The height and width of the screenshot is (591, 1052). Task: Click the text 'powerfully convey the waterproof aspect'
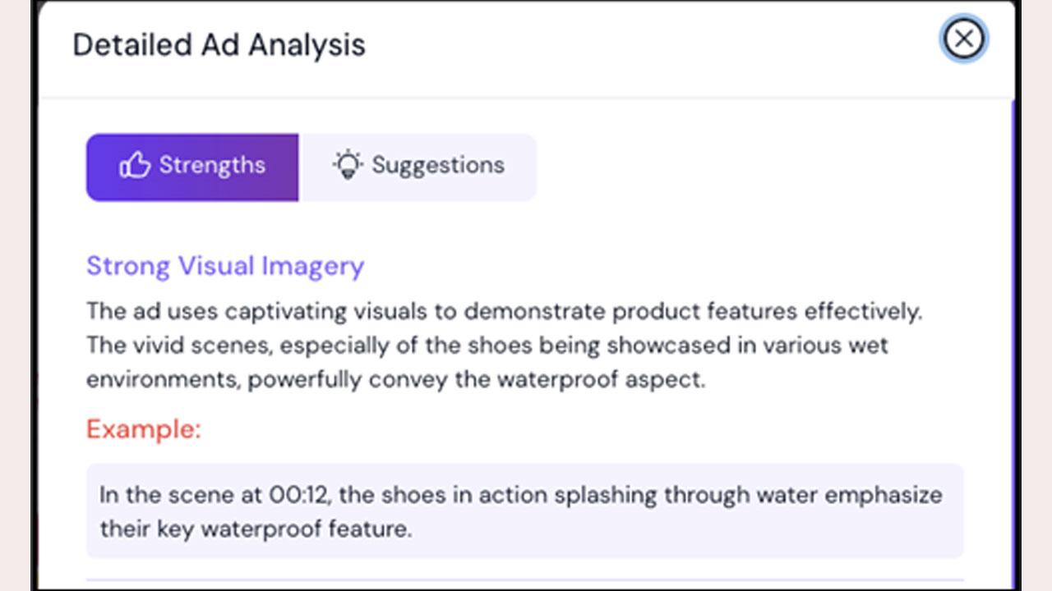point(477,380)
